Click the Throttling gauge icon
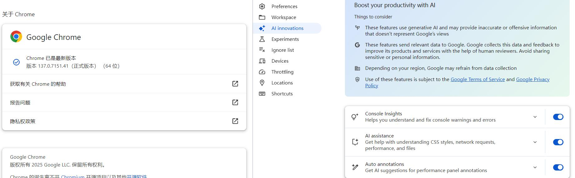Screen dimensions: 575x178 (x=262, y=72)
